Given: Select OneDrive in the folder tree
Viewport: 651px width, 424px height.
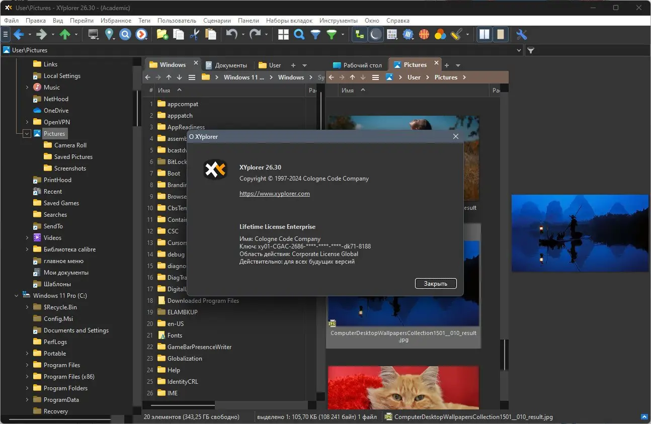Looking at the screenshot, I should pos(56,111).
